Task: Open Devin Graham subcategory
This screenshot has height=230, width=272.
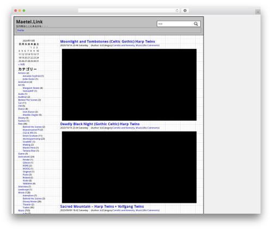Action: (x=30, y=136)
